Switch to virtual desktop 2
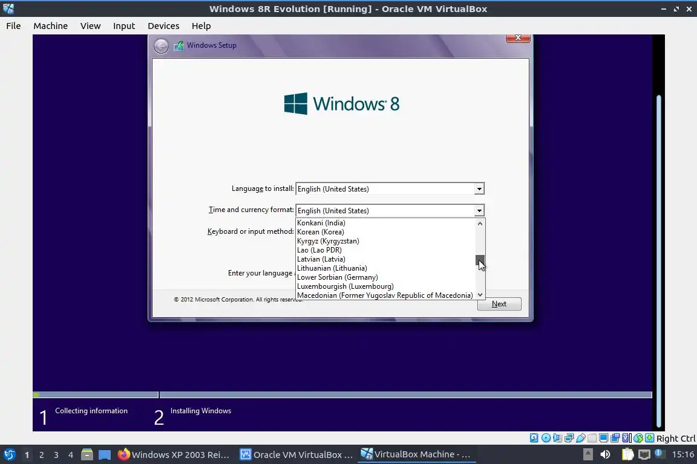Viewport: 697px width, 464px height. coord(41,455)
